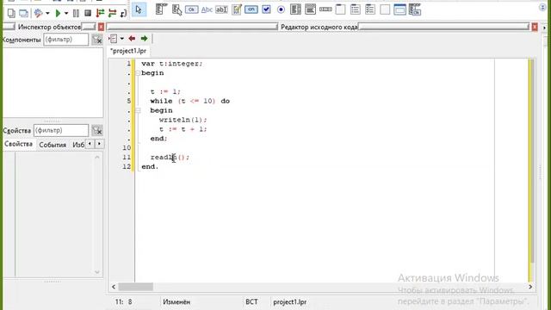Switch to the События tab
The height and width of the screenshot is (310, 551).
click(x=53, y=145)
